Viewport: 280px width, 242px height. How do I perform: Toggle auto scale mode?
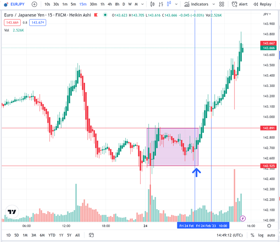(271, 235)
